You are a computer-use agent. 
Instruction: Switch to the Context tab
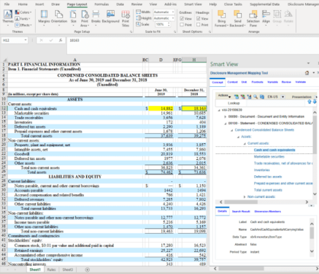pos(232,82)
